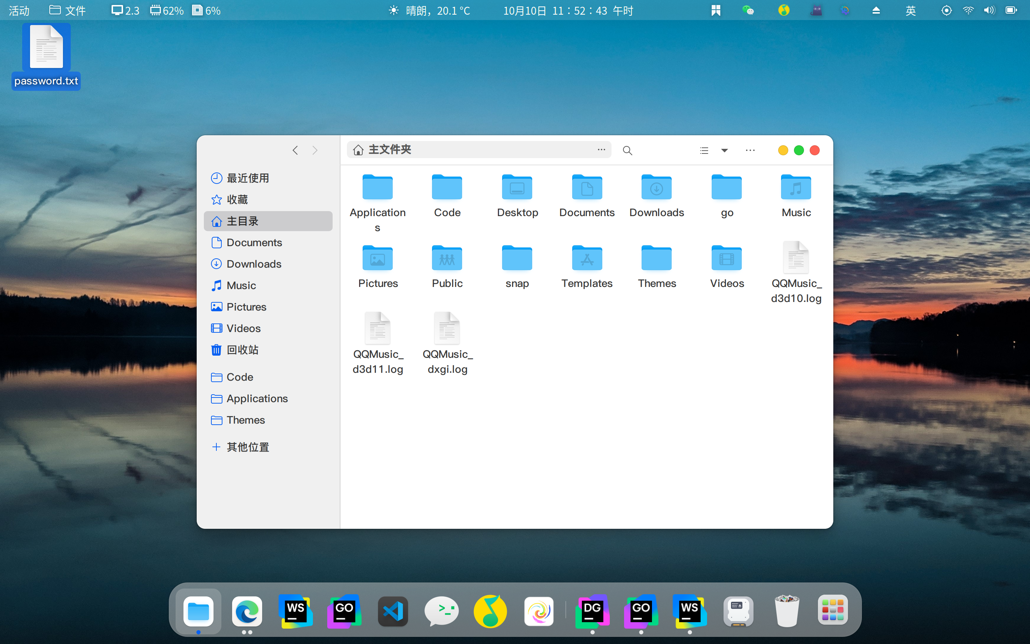This screenshot has width=1030, height=644.
Task: Open view options dropdown arrow
Action: click(x=725, y=150)
